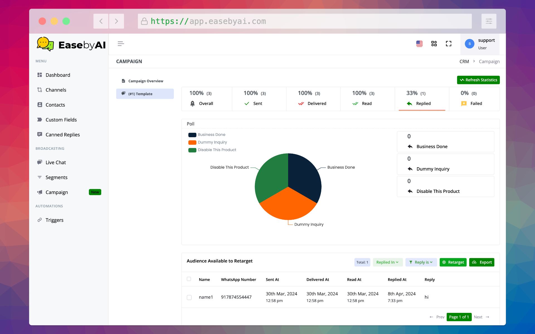Toggle fullscreen mode icon
Viewport: 535px width, 334px height.
pos(448,44)
